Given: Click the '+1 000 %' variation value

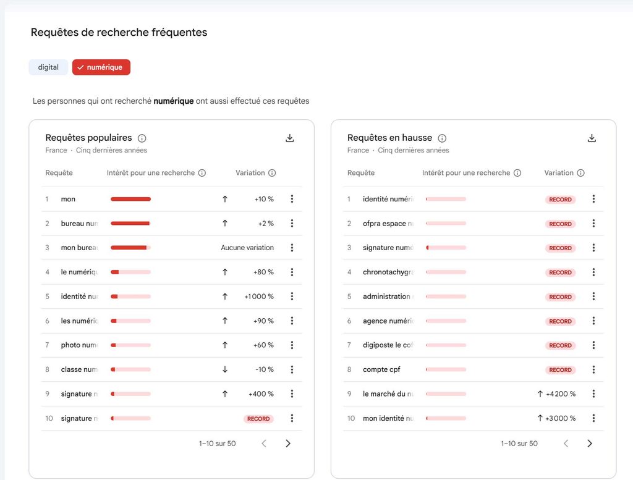Looking at the screenshot, I should coord(259,297).
